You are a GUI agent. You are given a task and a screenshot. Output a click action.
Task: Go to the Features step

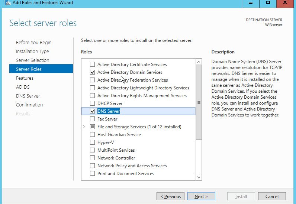click(x=25, y=78)
